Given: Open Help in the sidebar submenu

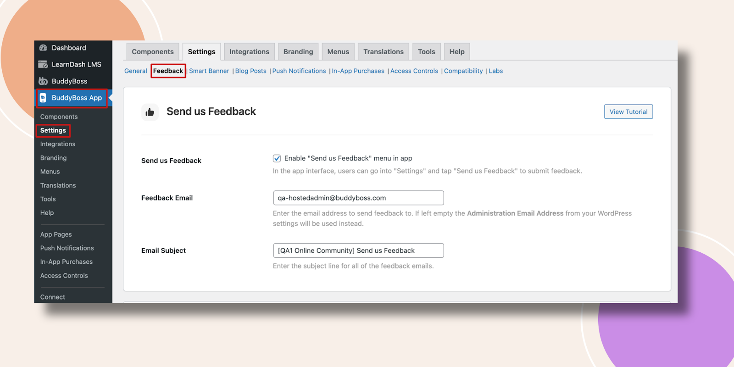Looking at the screenshot, I should [47, 213].
